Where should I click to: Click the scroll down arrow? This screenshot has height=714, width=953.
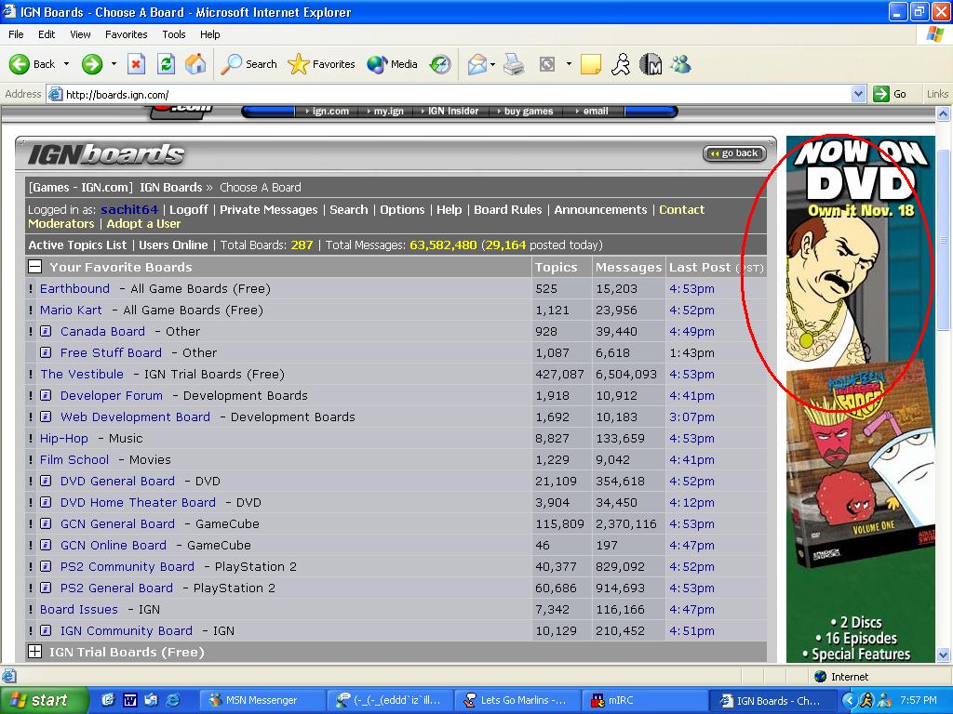[944, 654]
